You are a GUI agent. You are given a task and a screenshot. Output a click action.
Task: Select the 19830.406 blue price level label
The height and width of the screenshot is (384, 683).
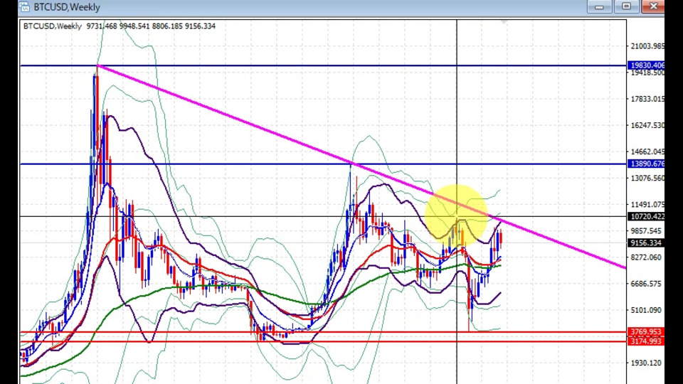(x=646, y=65)
